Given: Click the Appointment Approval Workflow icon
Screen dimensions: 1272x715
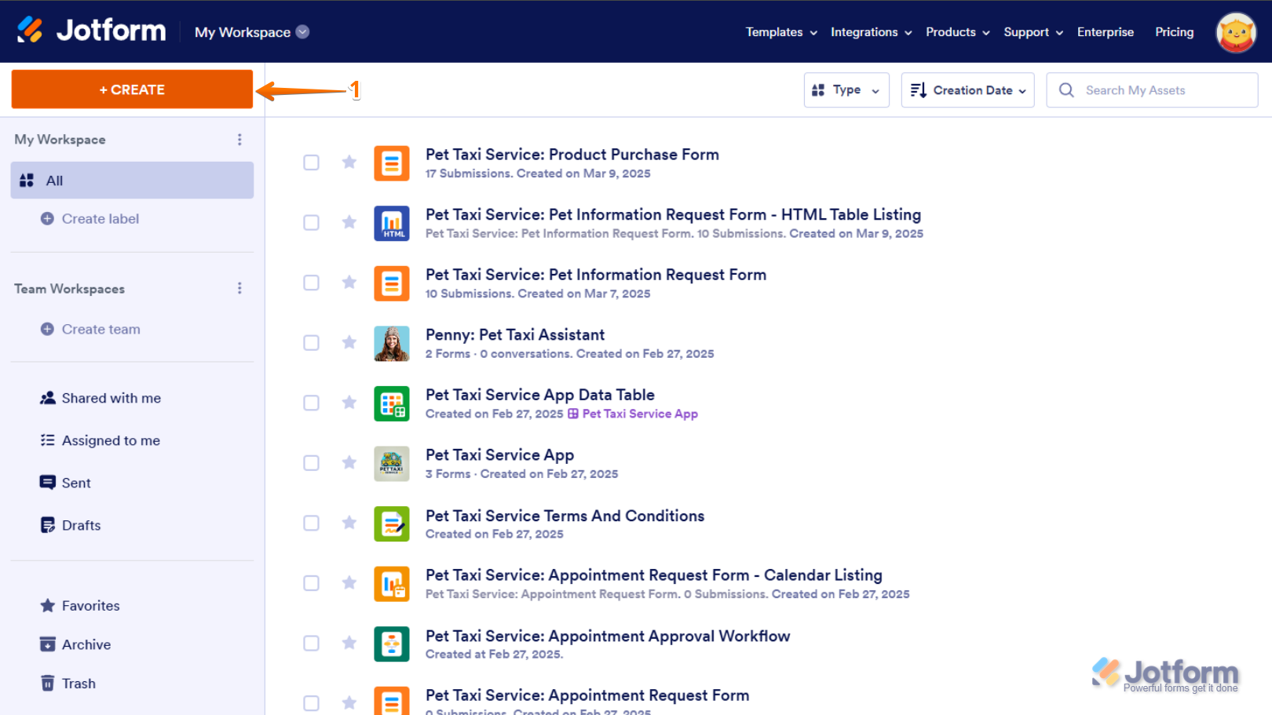Looking at the screenshot, I should click(x=391, y=644).
